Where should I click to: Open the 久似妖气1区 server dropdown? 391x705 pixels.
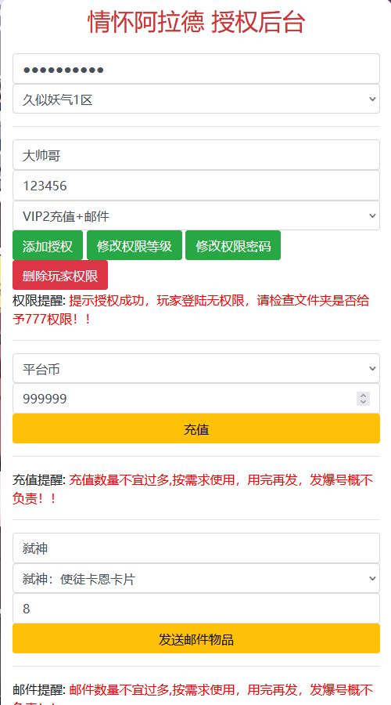point(196,99)
